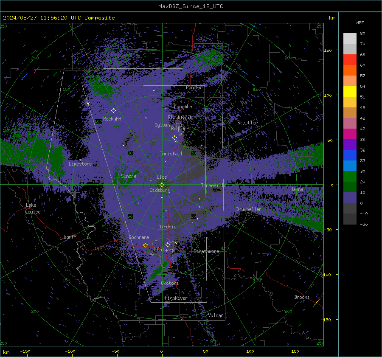Image resolution: width=382 pixels, height=357 pixels.
Task: Click the Olds town label
Action: tap(162, 177)
